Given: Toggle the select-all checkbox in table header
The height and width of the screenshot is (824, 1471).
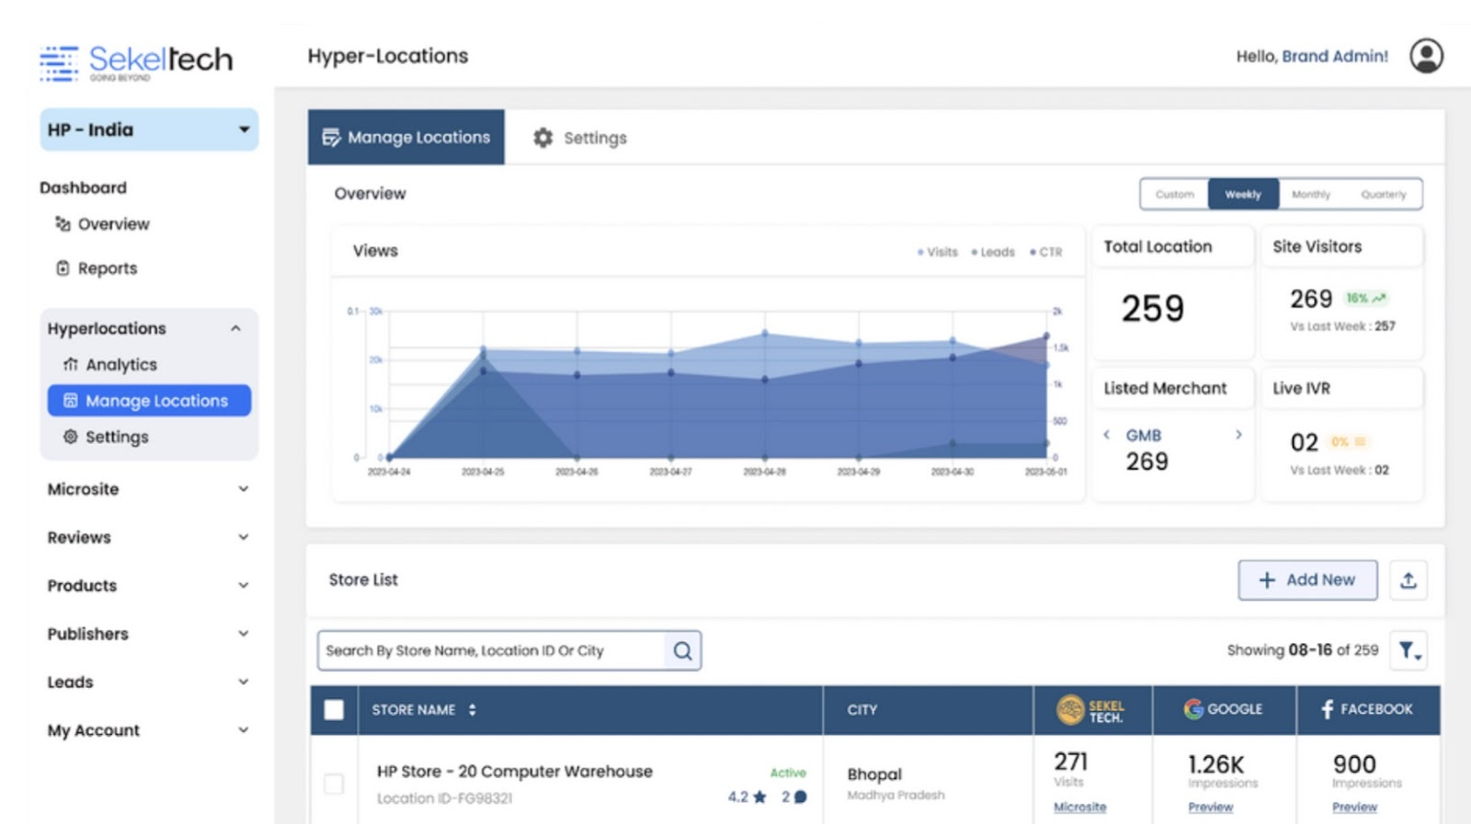Looking at the screenshot, I should click(334, 710).
